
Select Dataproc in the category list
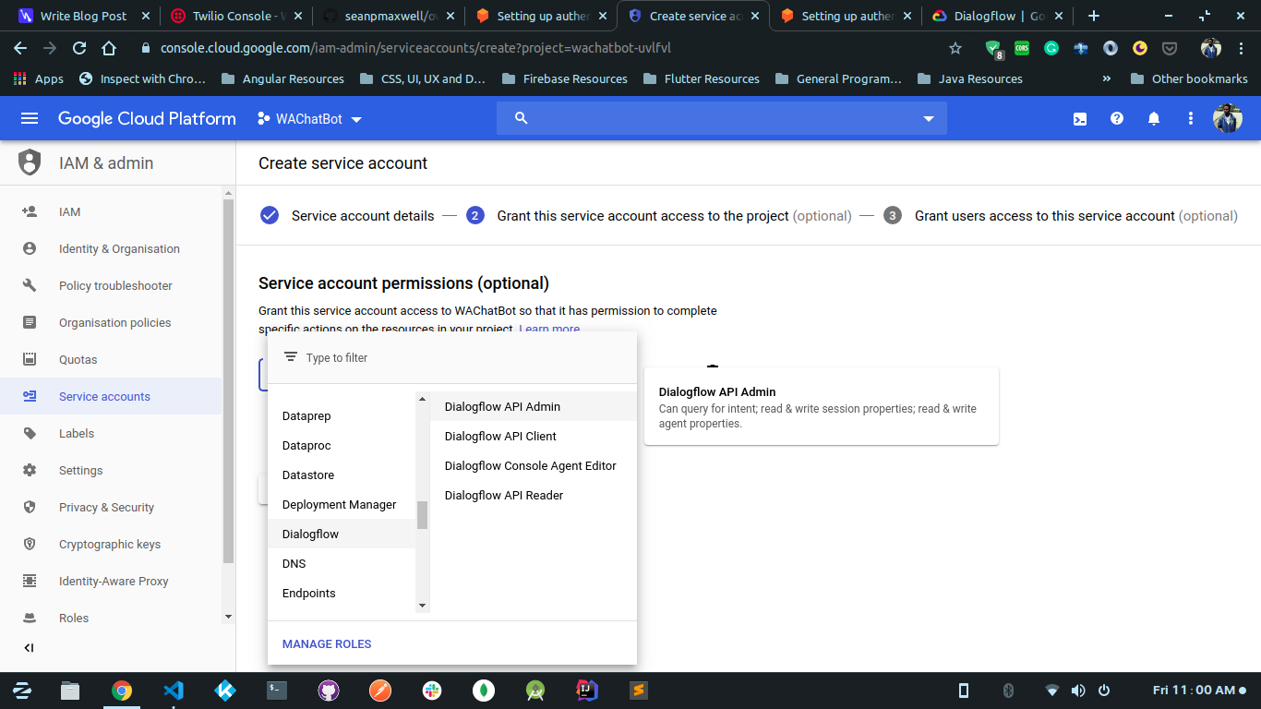[342, 445]
